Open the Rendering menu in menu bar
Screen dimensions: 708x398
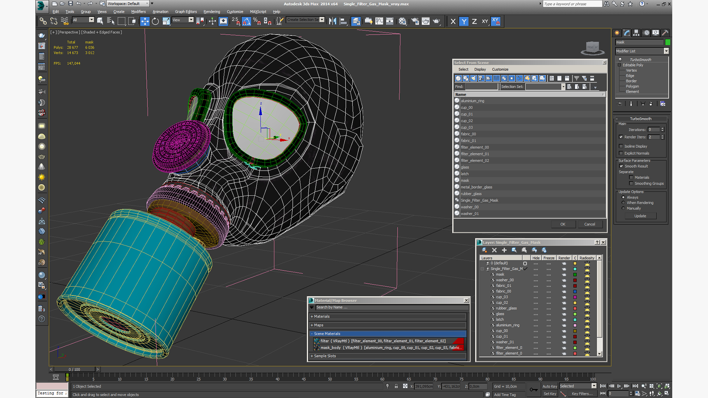tap(211, 11)
